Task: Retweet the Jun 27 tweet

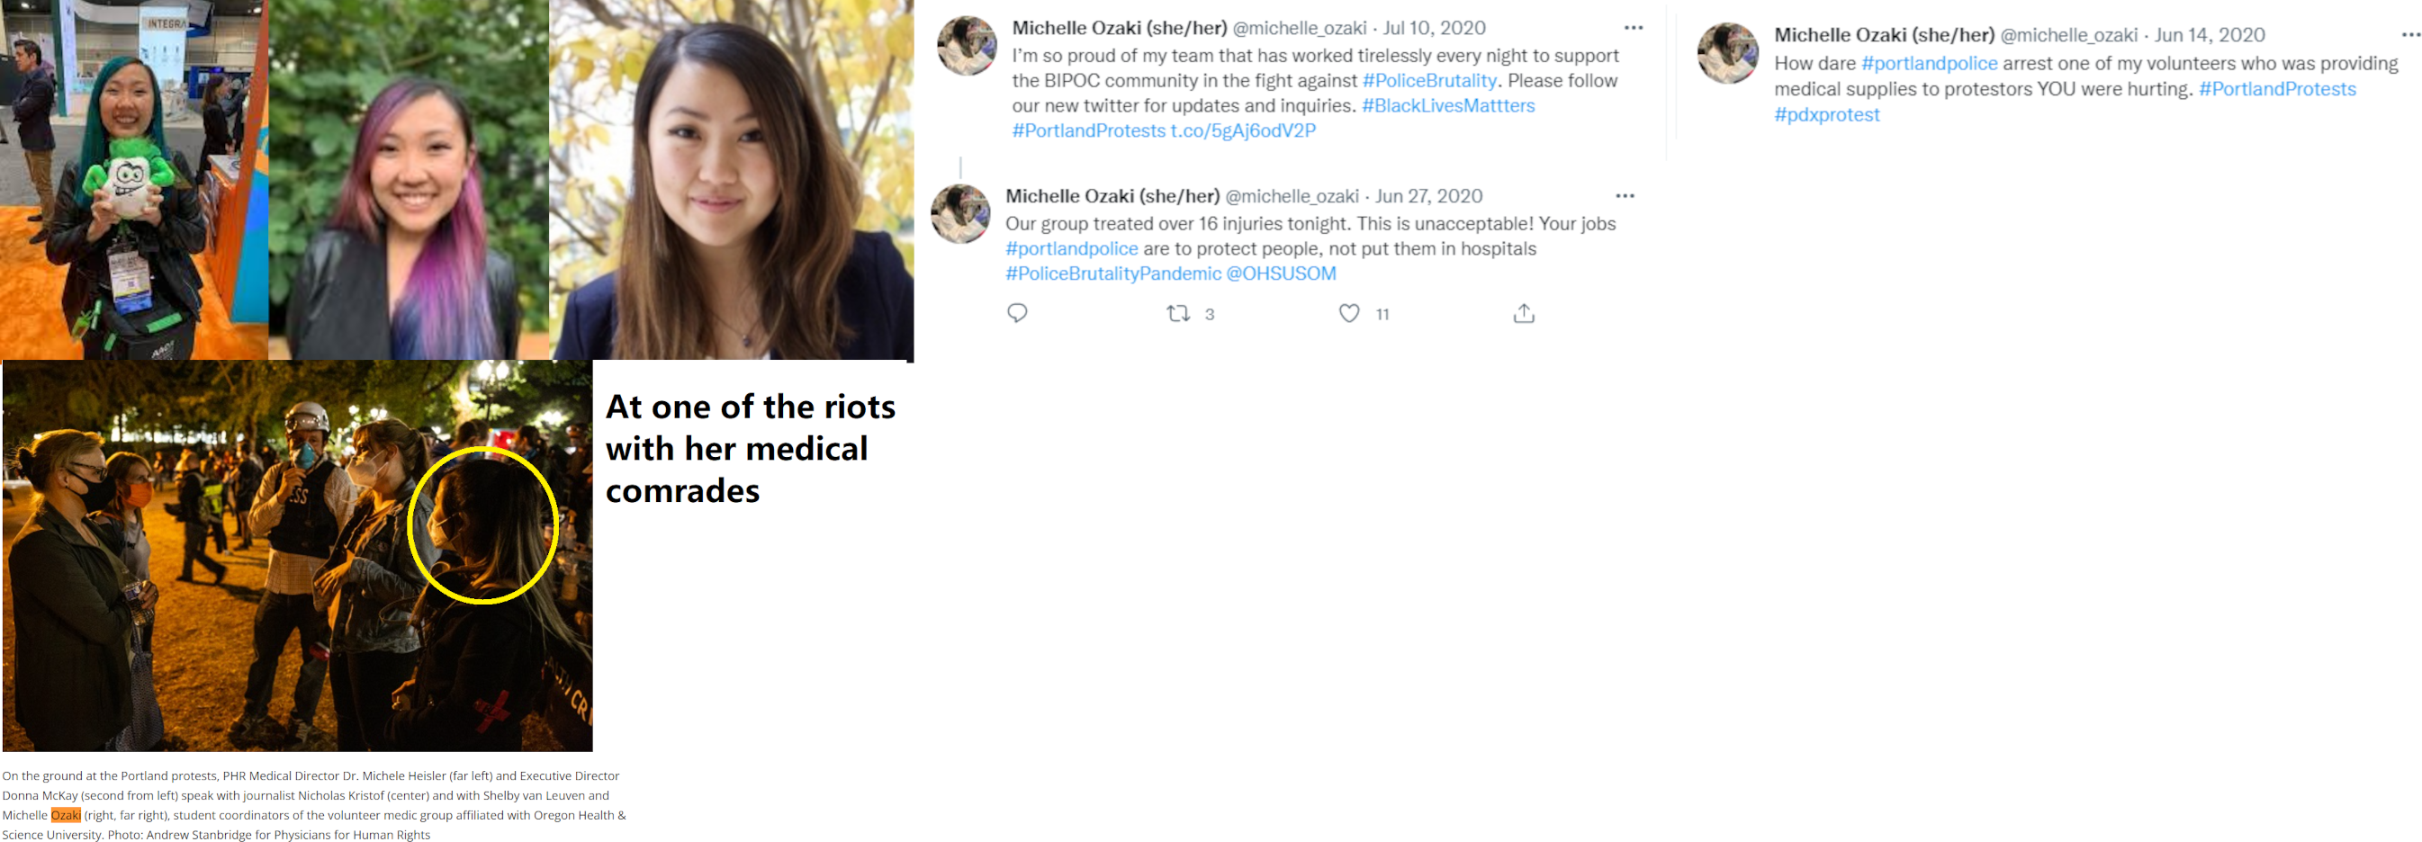Action: pos(1178,313)
